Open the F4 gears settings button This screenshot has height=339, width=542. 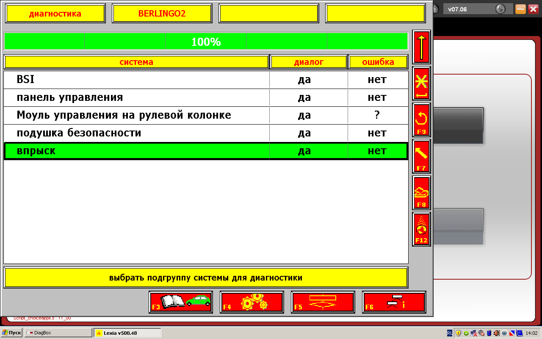click(252, 302)
